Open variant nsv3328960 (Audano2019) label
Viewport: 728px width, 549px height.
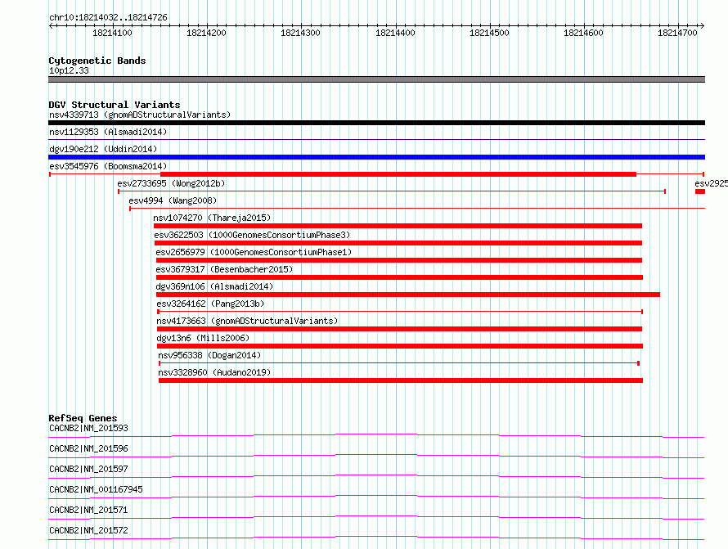click(x=214, y=372)
